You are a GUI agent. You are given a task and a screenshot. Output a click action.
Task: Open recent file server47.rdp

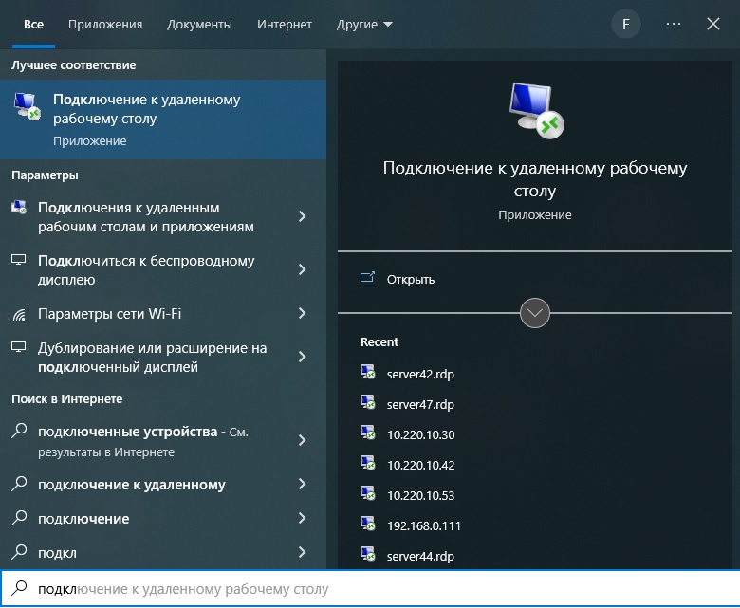[x=420, y=404]
